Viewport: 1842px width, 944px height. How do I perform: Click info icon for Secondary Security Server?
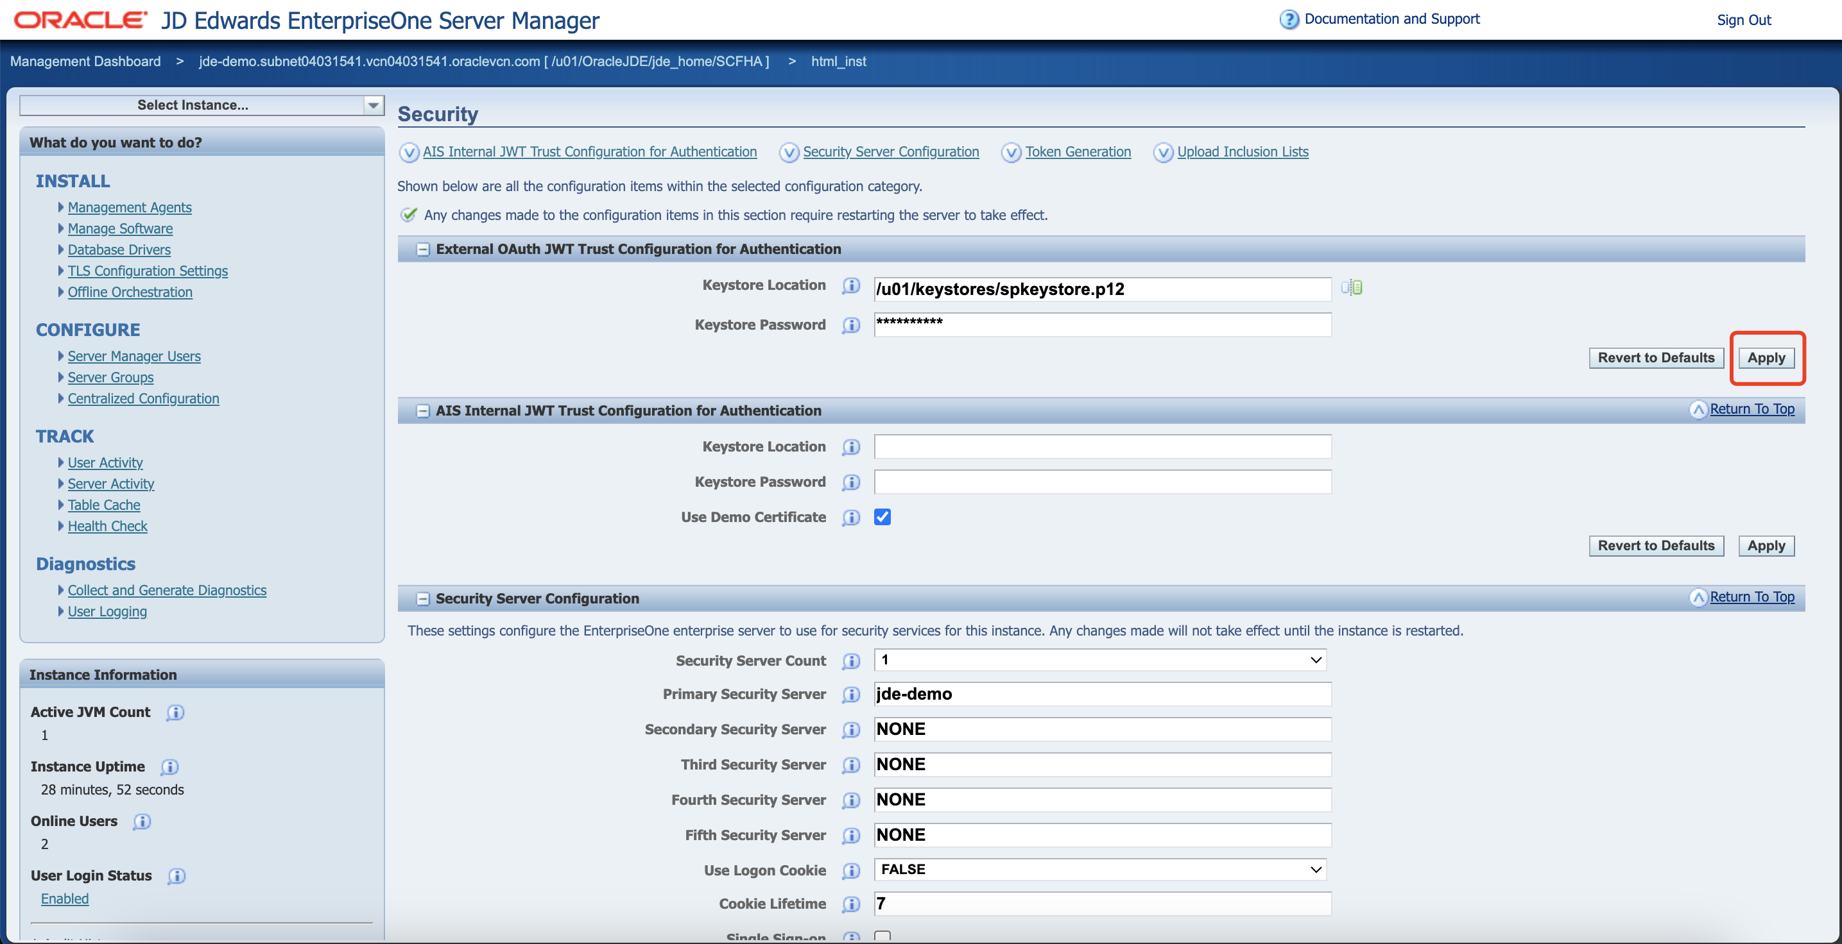tap(851, 730)
